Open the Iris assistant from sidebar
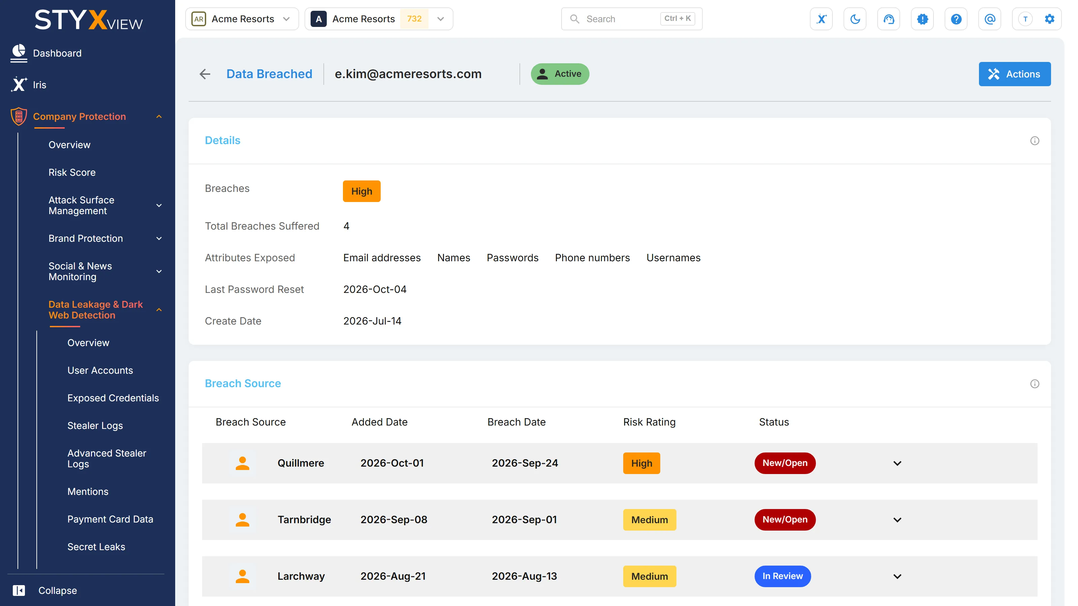 pyautogui.click(x=28, y=85)
